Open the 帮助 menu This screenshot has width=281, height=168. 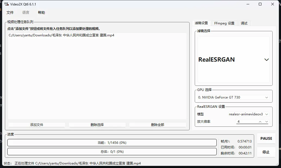tap(41, 12)
